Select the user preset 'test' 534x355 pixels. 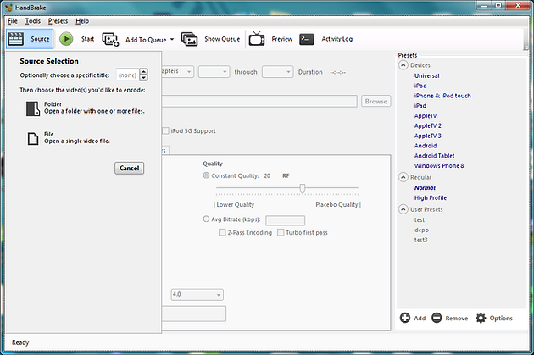[x=420, y=220]
